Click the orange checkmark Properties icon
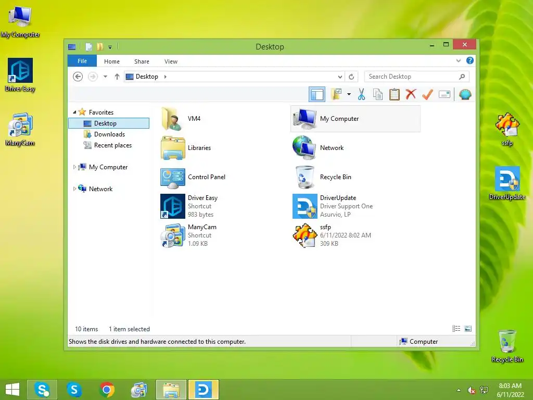The image size is (533, 400). (x=428, y=94)
